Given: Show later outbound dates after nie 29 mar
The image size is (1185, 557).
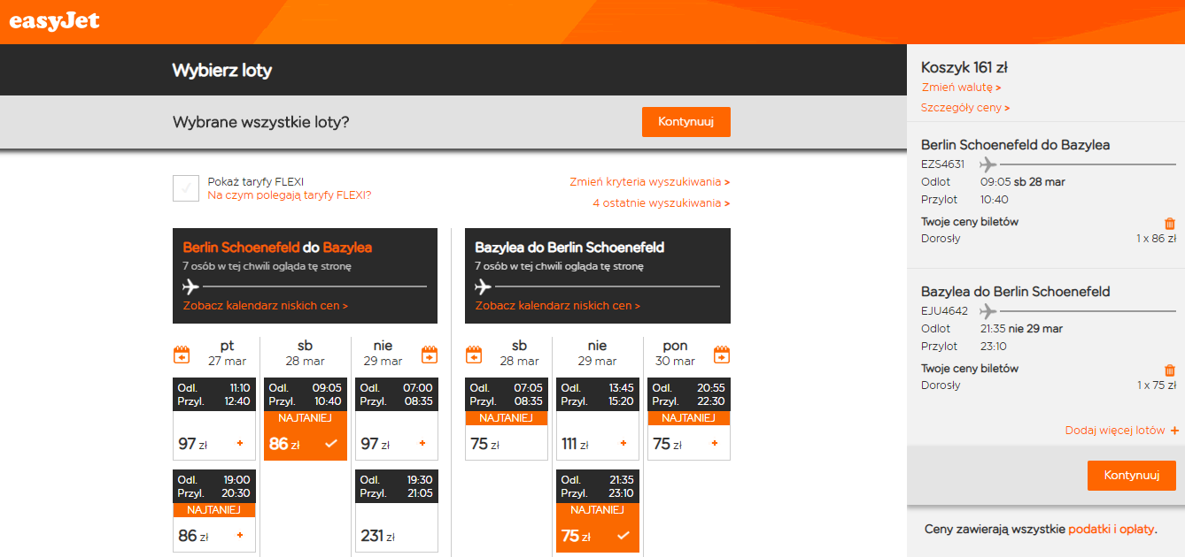Looking at the screenshot, I should click(430, 355).
